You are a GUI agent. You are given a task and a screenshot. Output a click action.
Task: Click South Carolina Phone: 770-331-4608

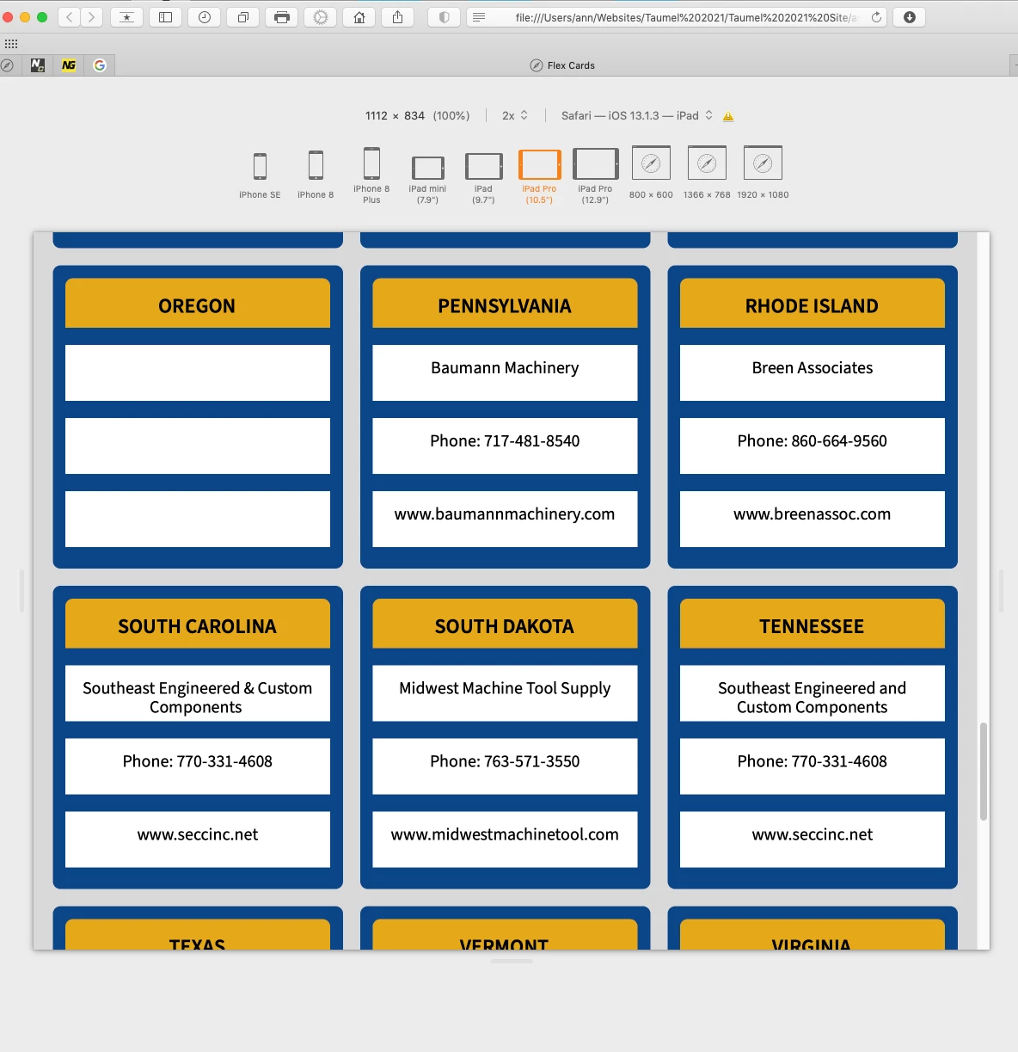(198, 762)
